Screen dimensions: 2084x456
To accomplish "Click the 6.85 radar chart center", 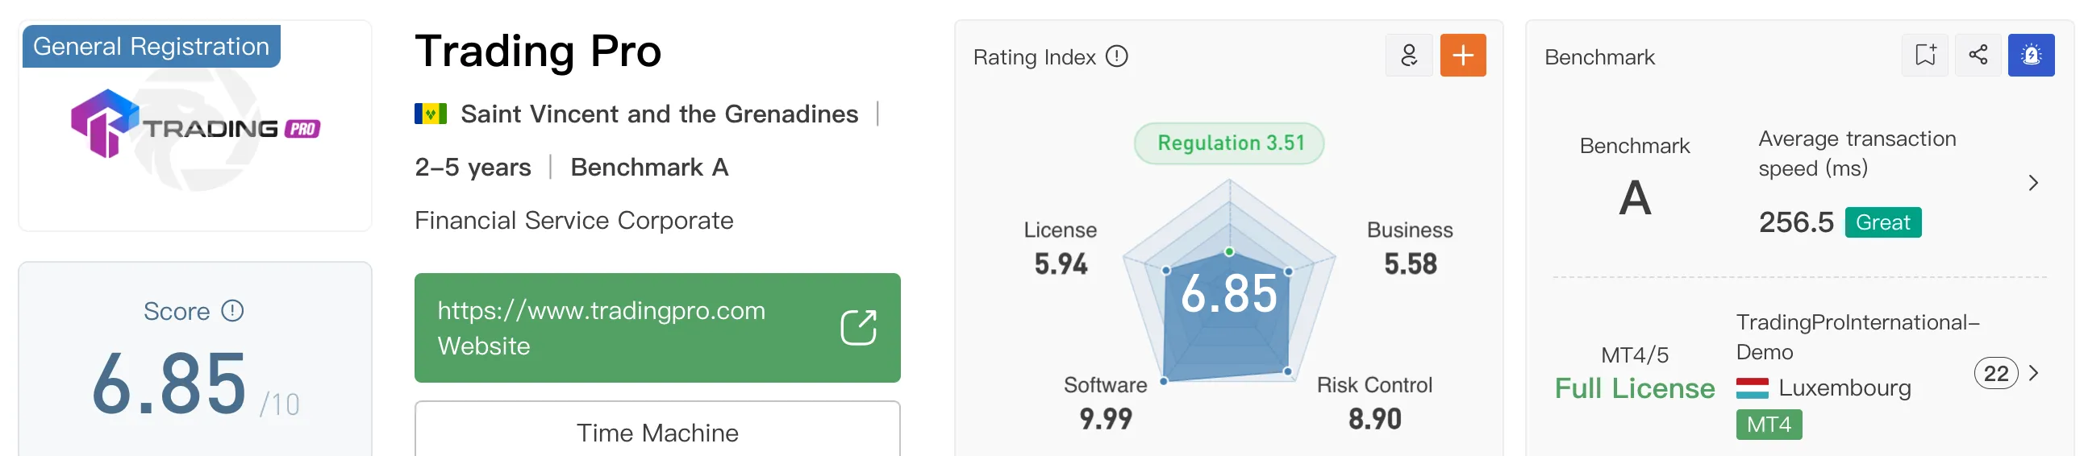I will (x=1229, y=292).
